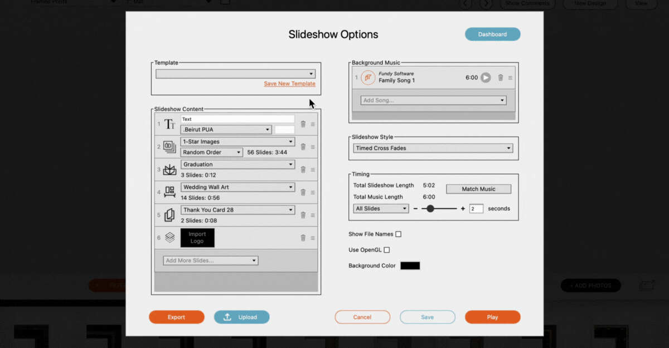Click reorder handle on Import Logo row

tap(313, 238)
